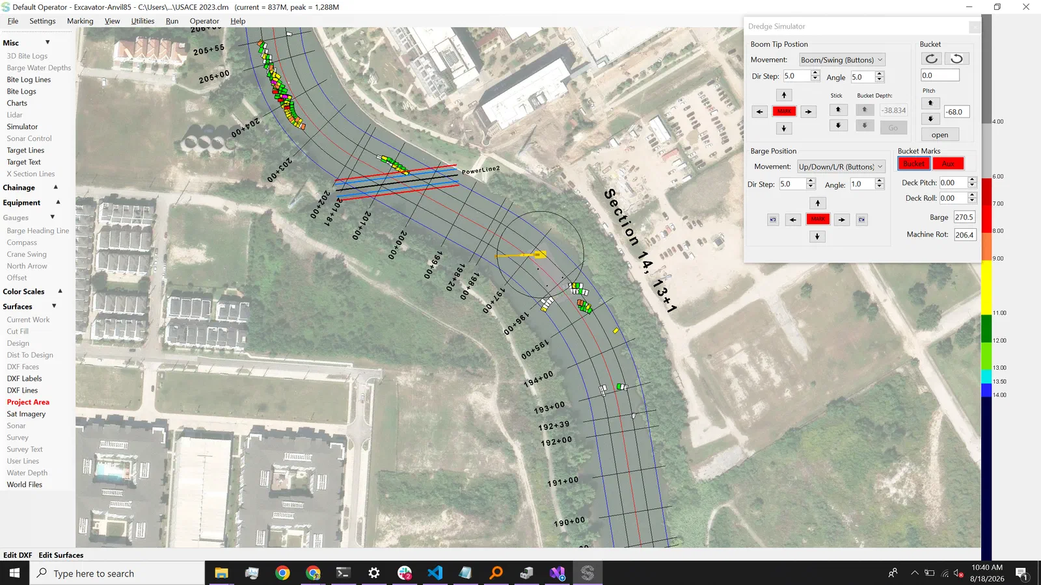
Task: Rotate barge clockwise icon button
Action: tap(861, 220)
